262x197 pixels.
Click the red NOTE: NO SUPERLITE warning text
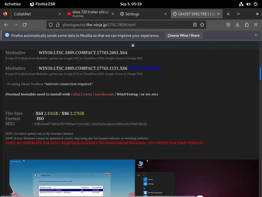104,143
